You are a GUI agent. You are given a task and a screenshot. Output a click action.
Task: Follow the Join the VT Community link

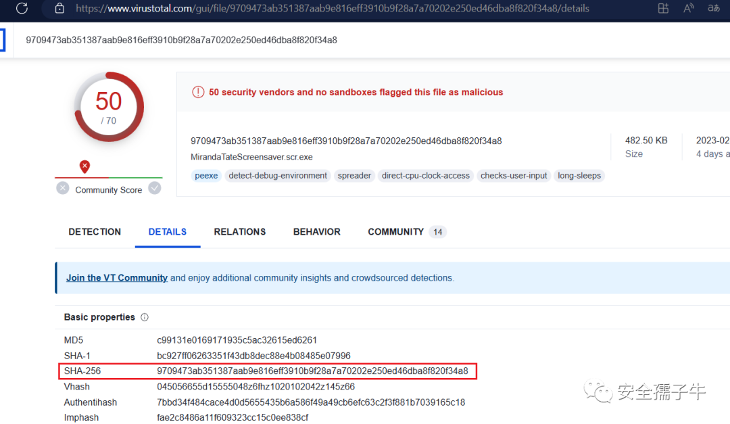point(117,278)
